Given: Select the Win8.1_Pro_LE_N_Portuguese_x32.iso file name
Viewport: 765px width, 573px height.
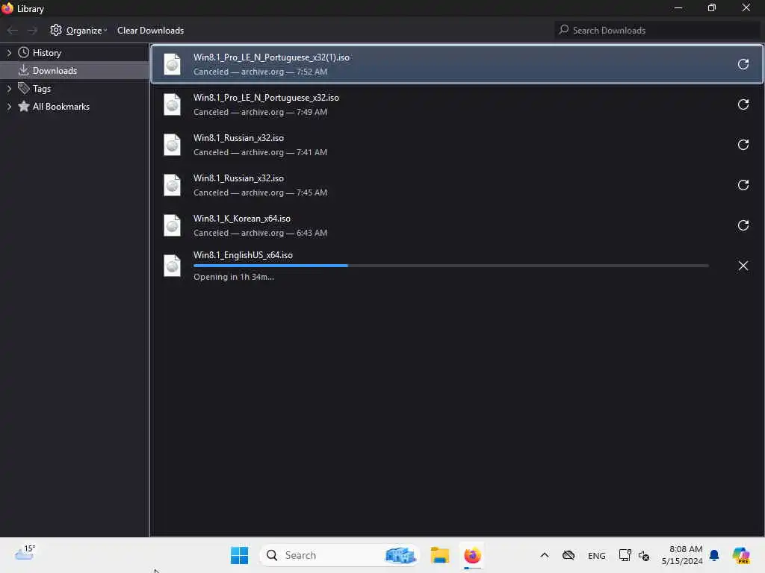Looking at the screenshot, I should tap(266, 98).
